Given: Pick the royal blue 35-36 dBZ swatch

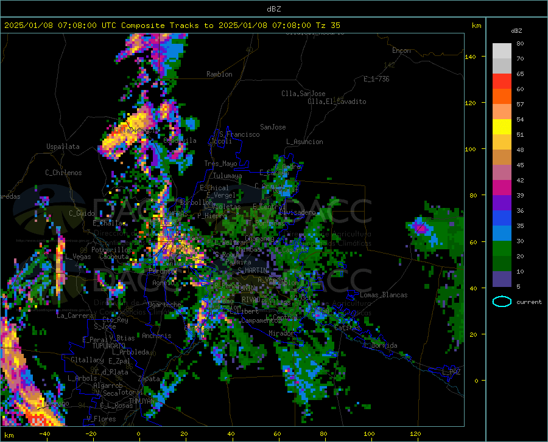Looking at the screenshot, I should click(502, 218).
